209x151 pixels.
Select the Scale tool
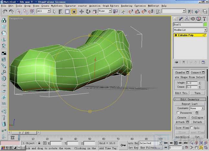95,12
